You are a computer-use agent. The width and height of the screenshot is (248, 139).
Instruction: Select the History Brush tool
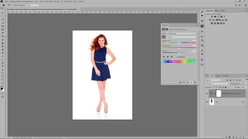pos(3,46)
